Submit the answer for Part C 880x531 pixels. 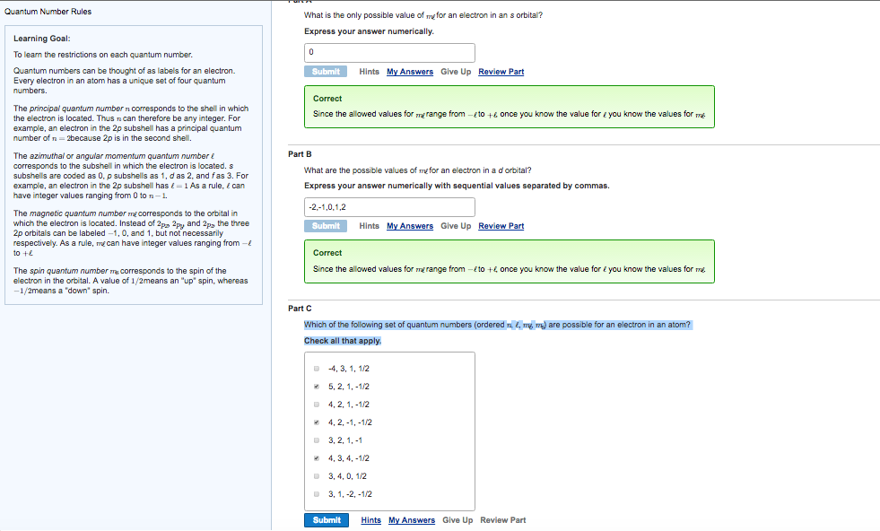[326, 519]
